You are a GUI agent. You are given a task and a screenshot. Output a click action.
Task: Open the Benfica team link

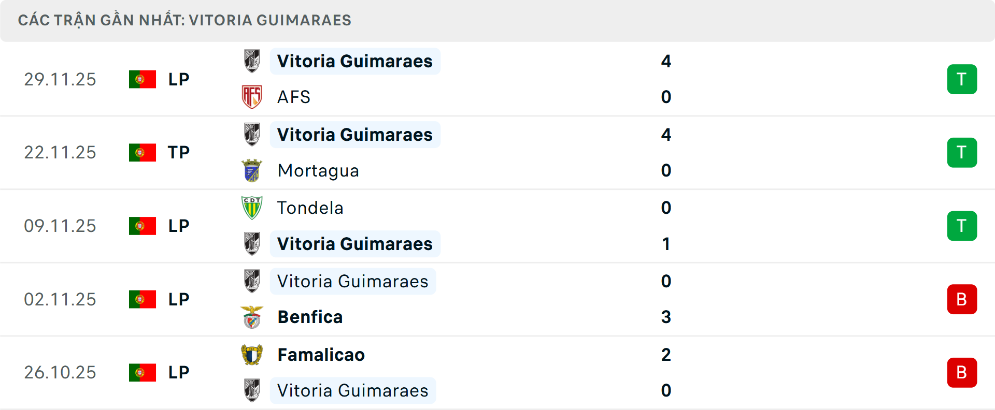[x=310, y=317]
